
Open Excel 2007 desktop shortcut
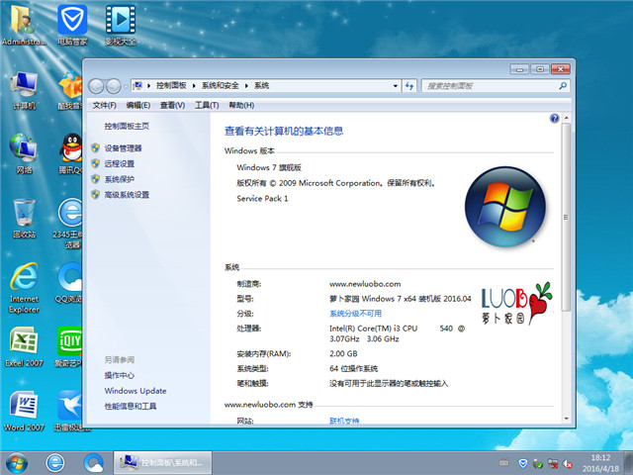pyautogui.click(x=24, y=346)
